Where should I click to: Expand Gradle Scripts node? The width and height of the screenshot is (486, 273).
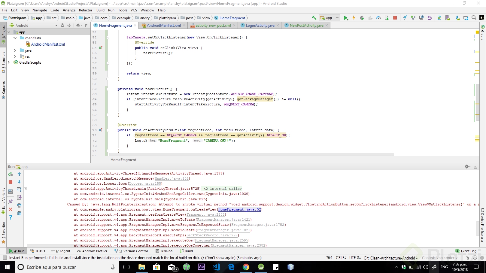[x=9, y=62]
